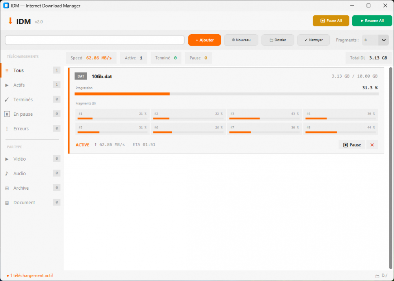This screenshot has width=394, height=281.
Task: Click the main Progression bar of 10Gb.dat
Action: (x=227, y=94)
